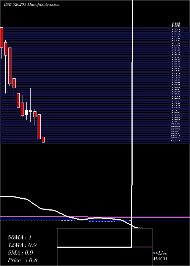
Task: Click the BSE 526235 MunafaSutra.com title text
Action: point(32,5)
